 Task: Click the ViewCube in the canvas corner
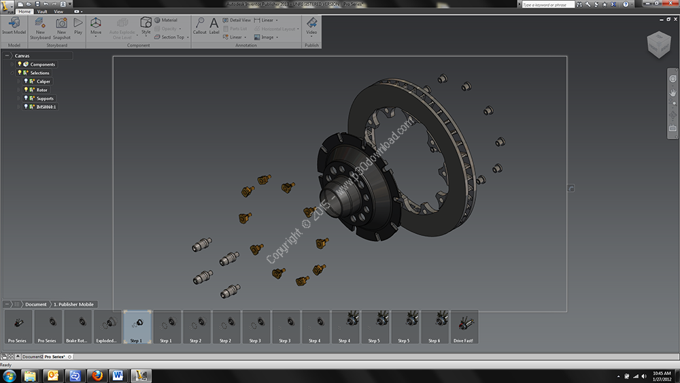[659, 44]
